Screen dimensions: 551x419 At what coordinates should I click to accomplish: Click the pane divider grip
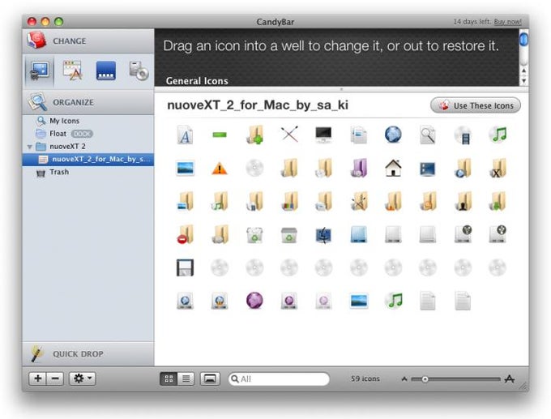pyautogui.click(x=341, y=89)
